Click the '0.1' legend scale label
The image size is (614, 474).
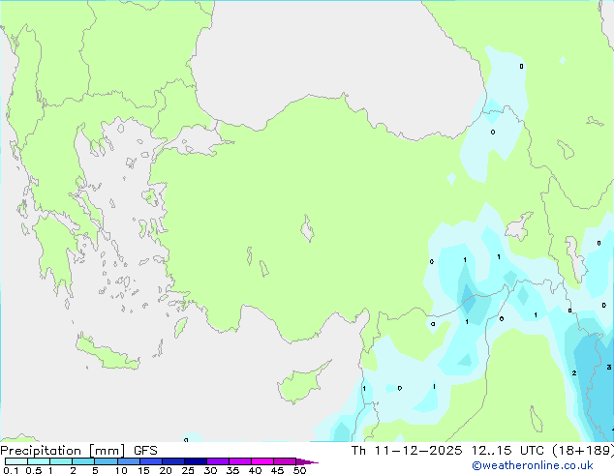11,470
